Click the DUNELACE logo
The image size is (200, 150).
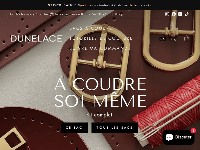(36, 38)
